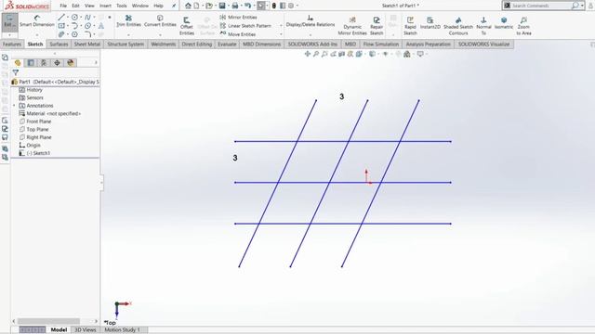
Task: Open the Flow Simulation tab
Action: click(381, 45)
